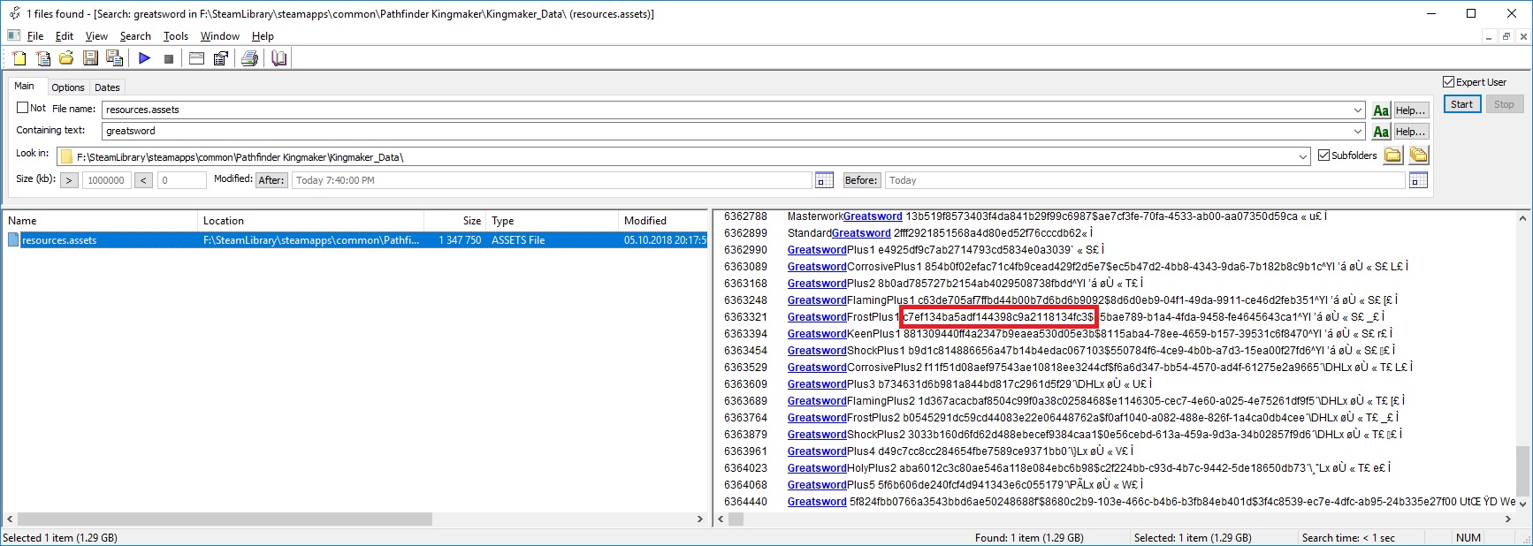Start search with blue play icon
1533x546 pixels.
tap(145, 58)
